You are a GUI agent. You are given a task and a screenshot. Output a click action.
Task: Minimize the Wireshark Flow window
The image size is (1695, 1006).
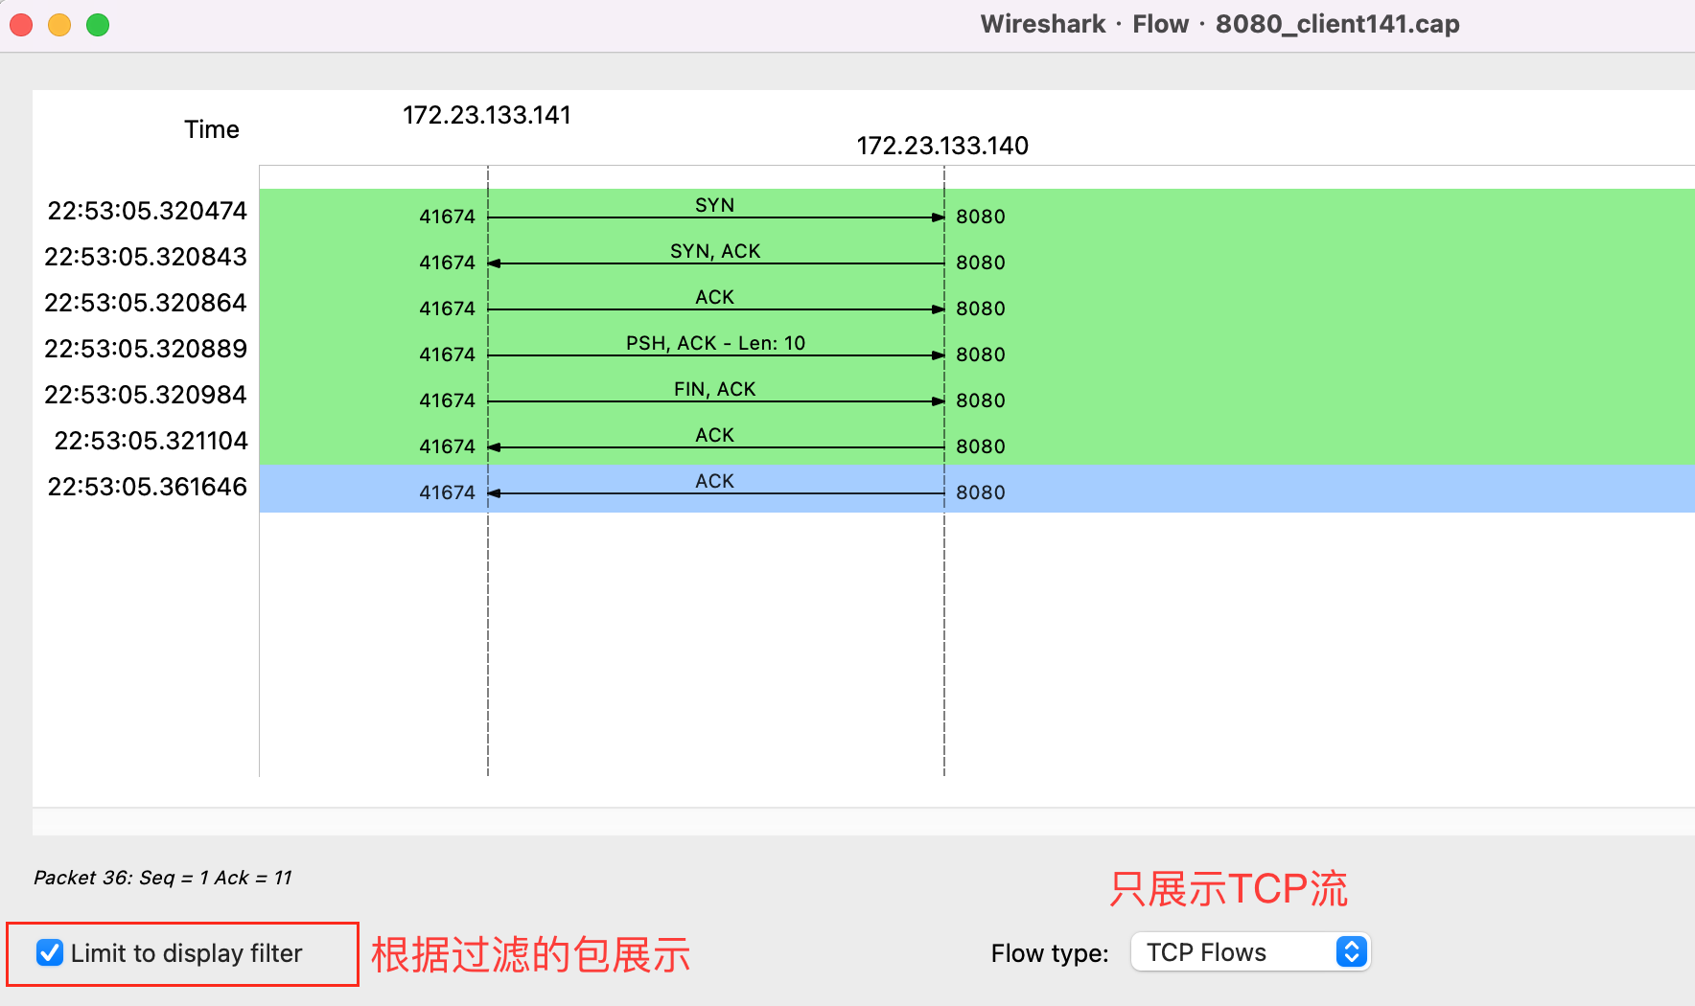click(x=59, y=25)
